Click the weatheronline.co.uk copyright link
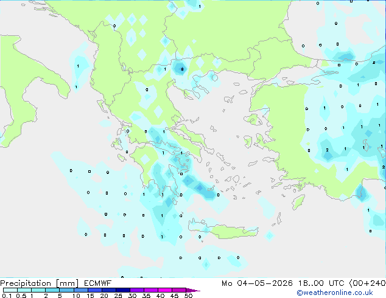 [x=334, y=293]
